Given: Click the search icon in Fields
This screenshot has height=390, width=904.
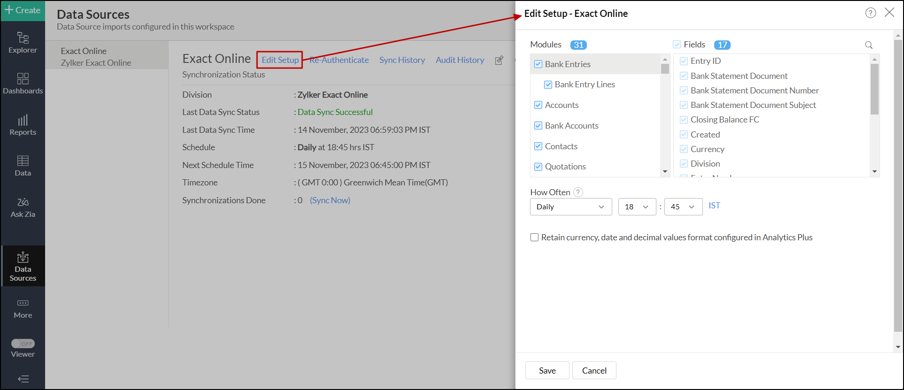Looking at the screenshot, I should 869,45.
